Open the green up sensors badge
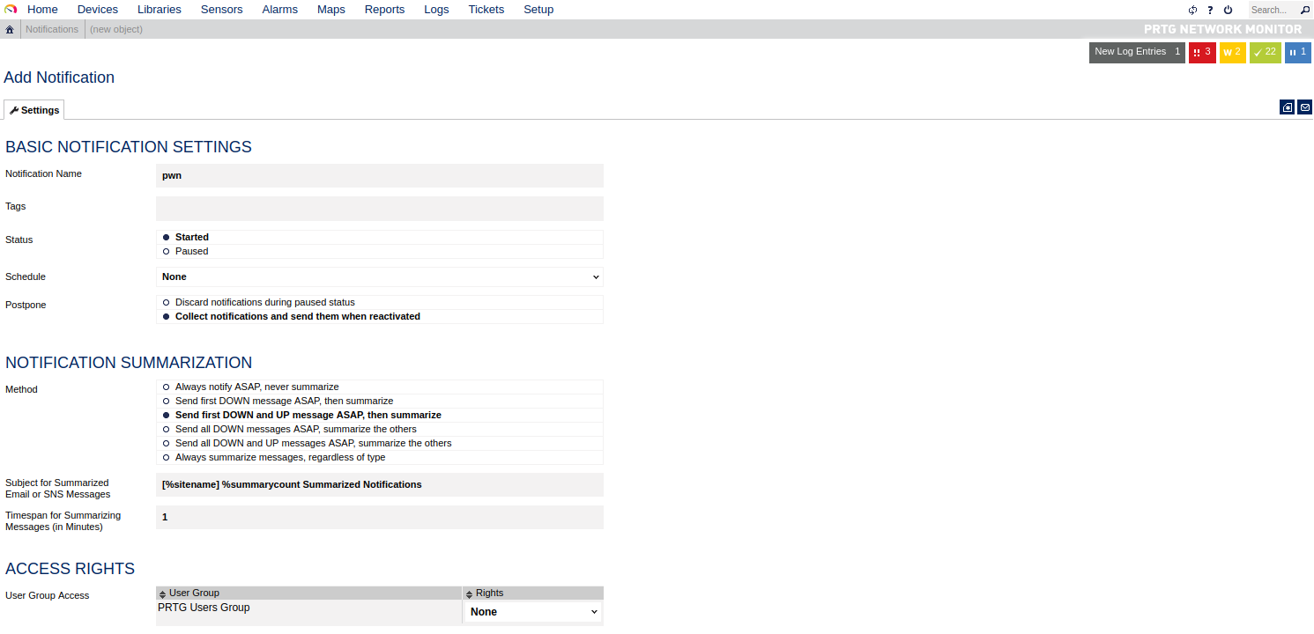Image resolution: width=1314 pixels, height=634 pixels. pos(1265,52)
